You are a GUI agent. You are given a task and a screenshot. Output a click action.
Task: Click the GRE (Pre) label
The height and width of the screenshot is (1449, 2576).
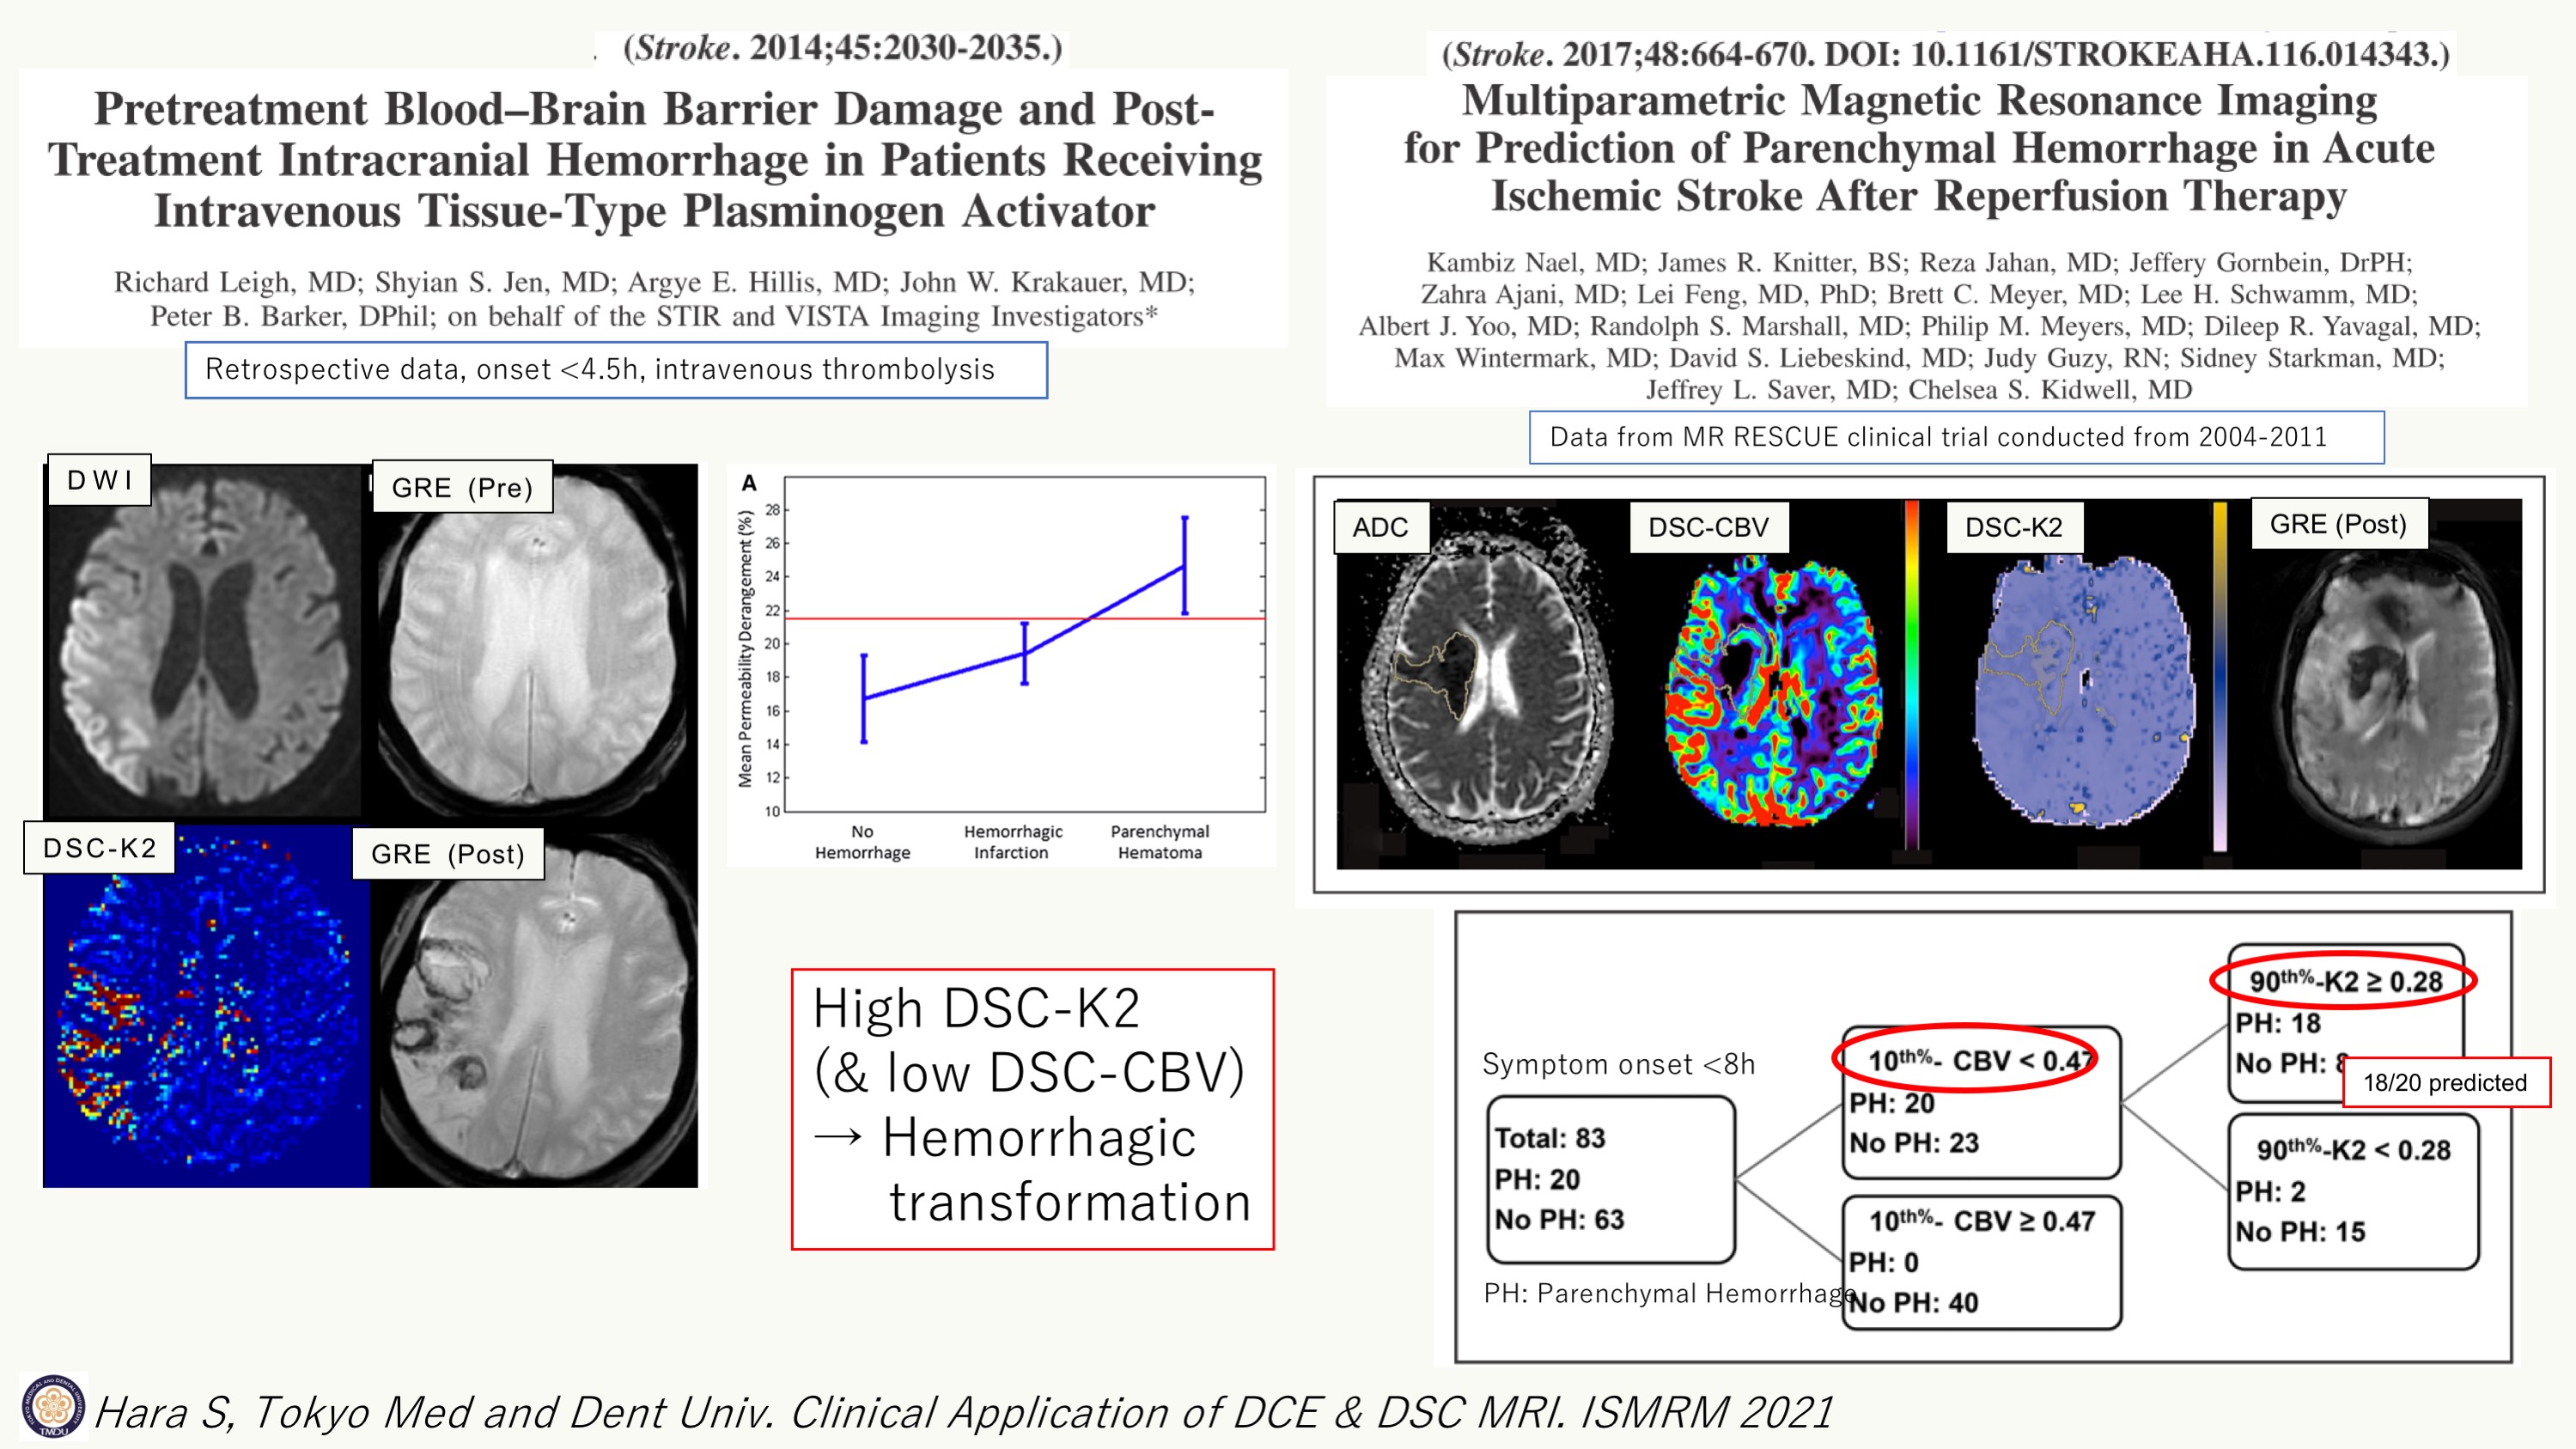pyautogui.click(x=462, y=487)
